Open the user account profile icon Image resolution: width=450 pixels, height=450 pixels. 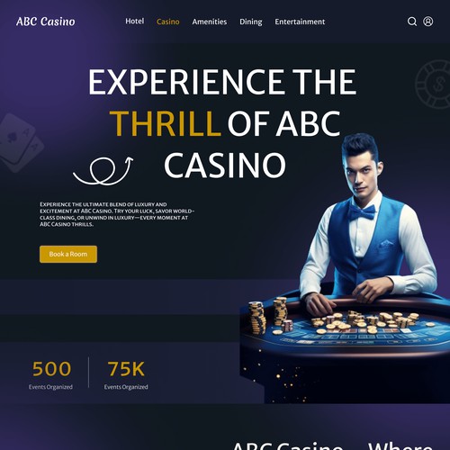coord(427,22)
